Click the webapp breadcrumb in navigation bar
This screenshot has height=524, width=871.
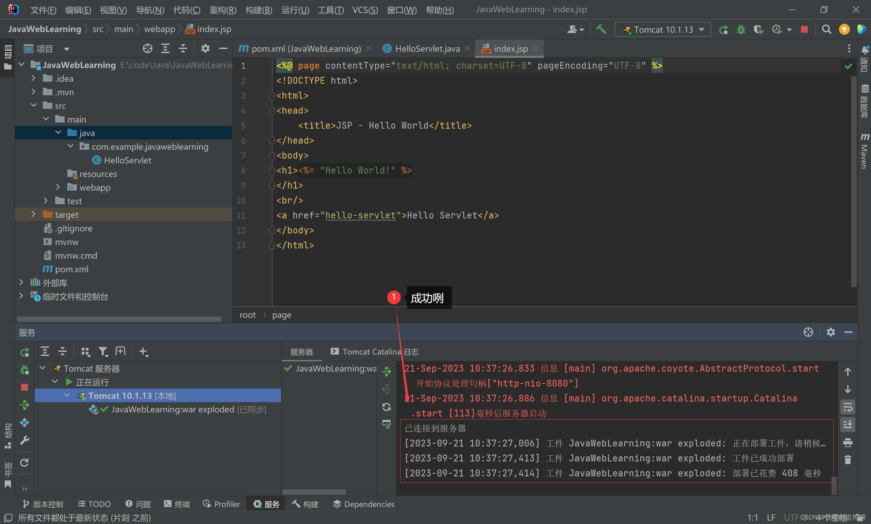point(160,29)
